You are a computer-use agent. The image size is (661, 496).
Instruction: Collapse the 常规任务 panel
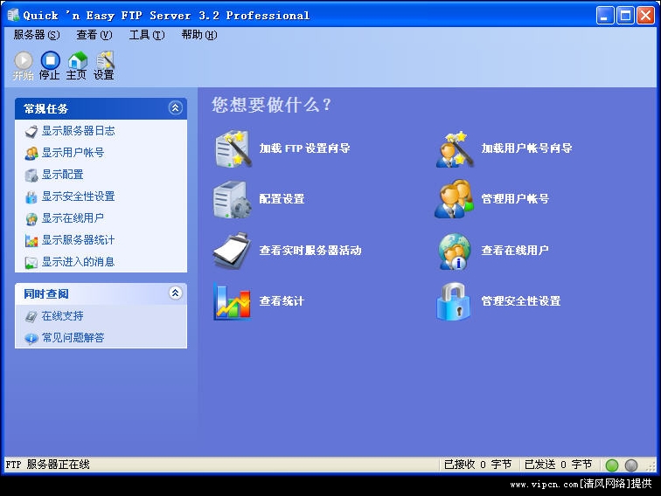coord(176,108)
